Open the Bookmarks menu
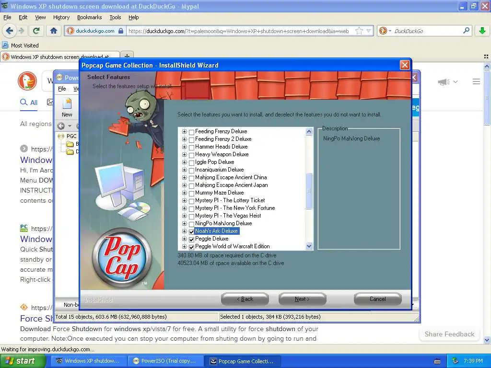The height and width of the screenshot is (368, 491). pos(89,17)
